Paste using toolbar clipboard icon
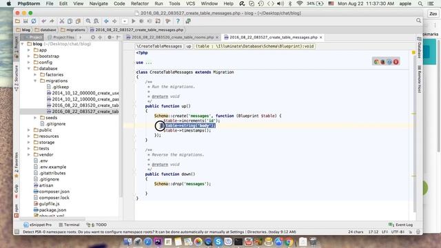 pos(78,21)
